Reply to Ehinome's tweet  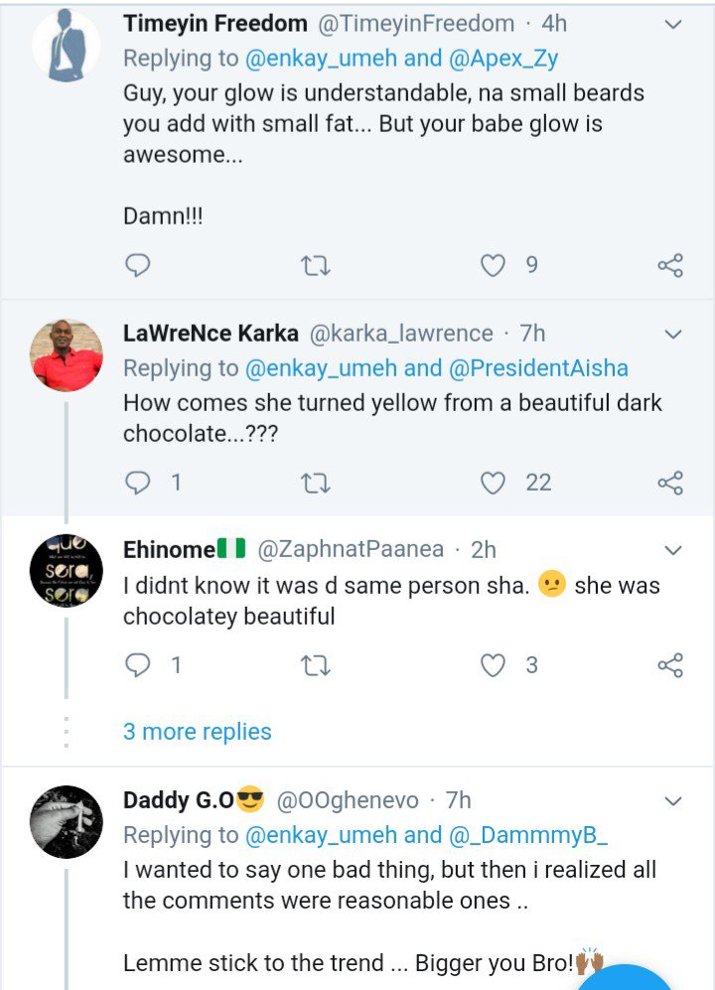(x=139, y=664)
